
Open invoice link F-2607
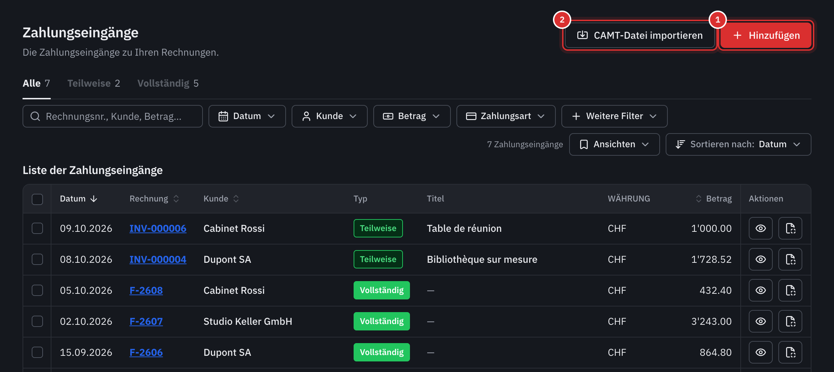click(146, 321)
